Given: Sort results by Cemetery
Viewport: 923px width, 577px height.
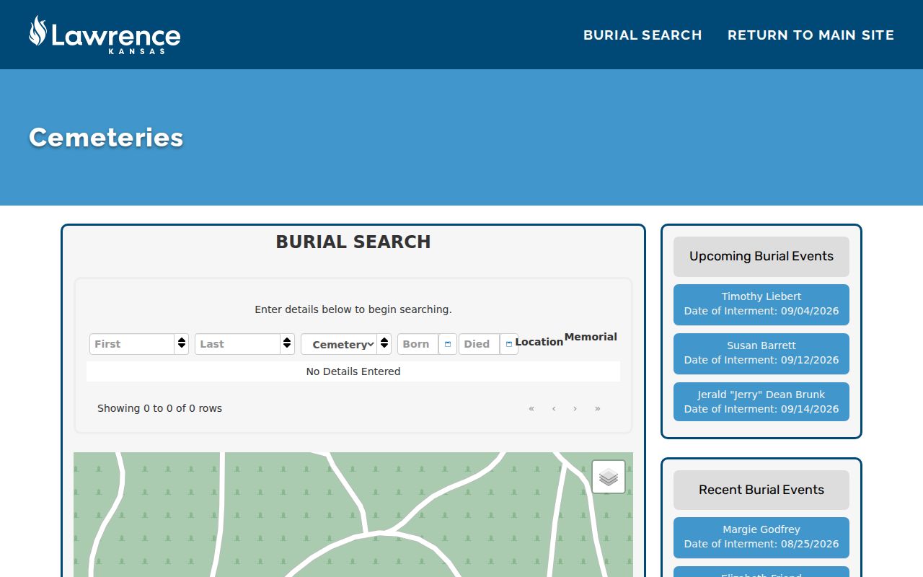Looking at the screenshot, I should pos(384,344).
